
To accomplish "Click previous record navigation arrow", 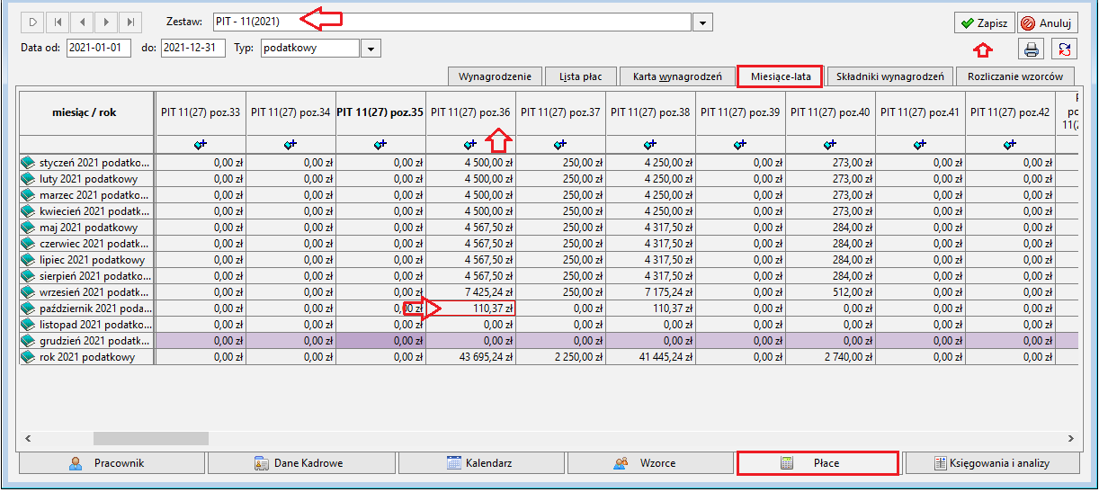I will tap(82, 22).
